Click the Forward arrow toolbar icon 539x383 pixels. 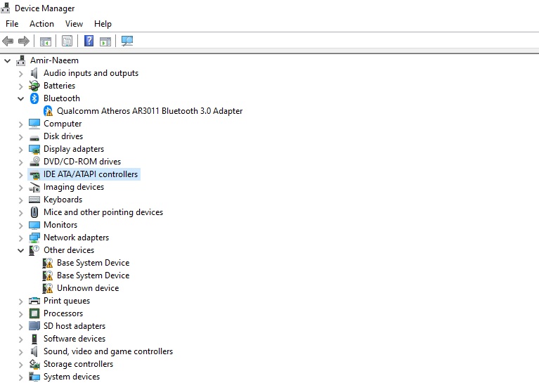click(24, 41)
